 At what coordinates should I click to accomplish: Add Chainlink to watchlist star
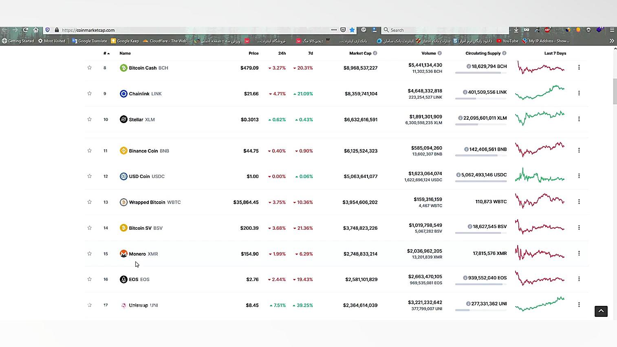89,93
